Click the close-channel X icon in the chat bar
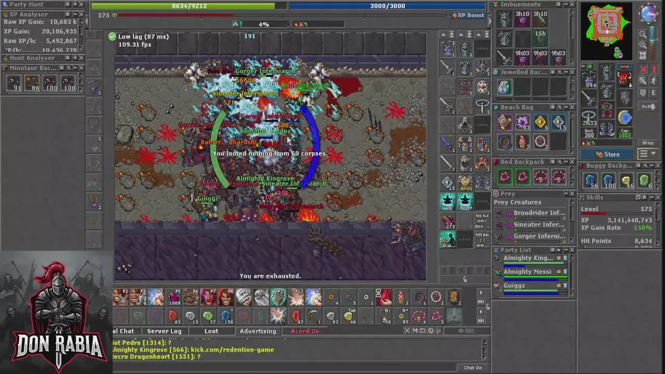 tap(407, 331)
